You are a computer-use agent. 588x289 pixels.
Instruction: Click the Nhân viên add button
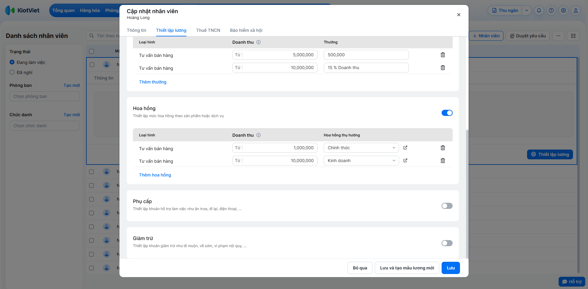(x=486, y=36)
